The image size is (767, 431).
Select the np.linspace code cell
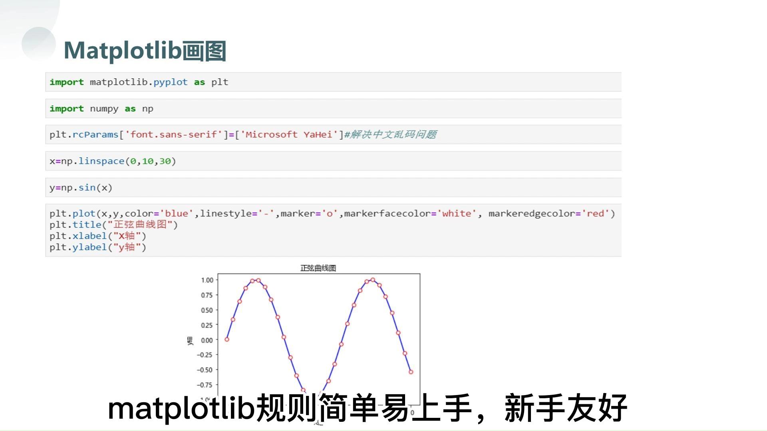(x=113, y=161)
